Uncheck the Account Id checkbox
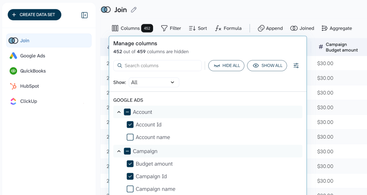Viewport: 367px width, 195px height. click(x=130, y=125)
